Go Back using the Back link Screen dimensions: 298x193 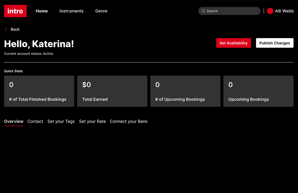click(x=15, y=29)
